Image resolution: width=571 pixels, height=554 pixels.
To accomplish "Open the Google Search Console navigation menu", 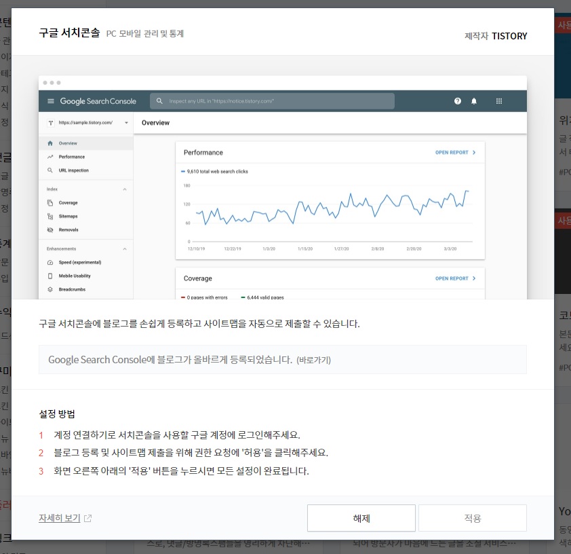I will [51, 100].
